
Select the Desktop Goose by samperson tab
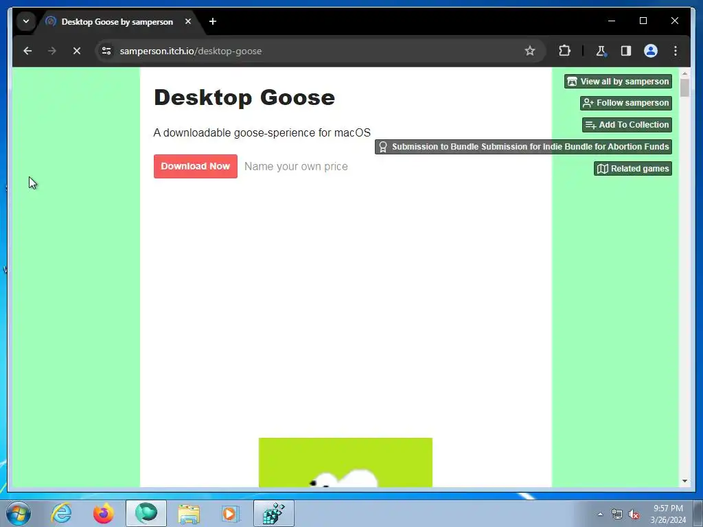tap(117, 21)
